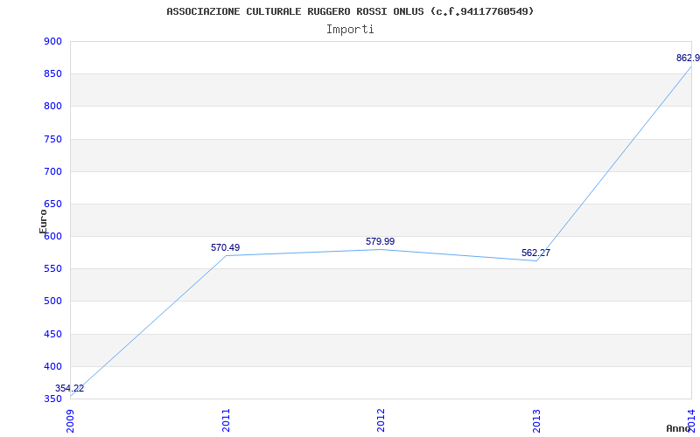Click the 450 y-axis value
This screenshot has width=700, height=437.
(52, 335)
